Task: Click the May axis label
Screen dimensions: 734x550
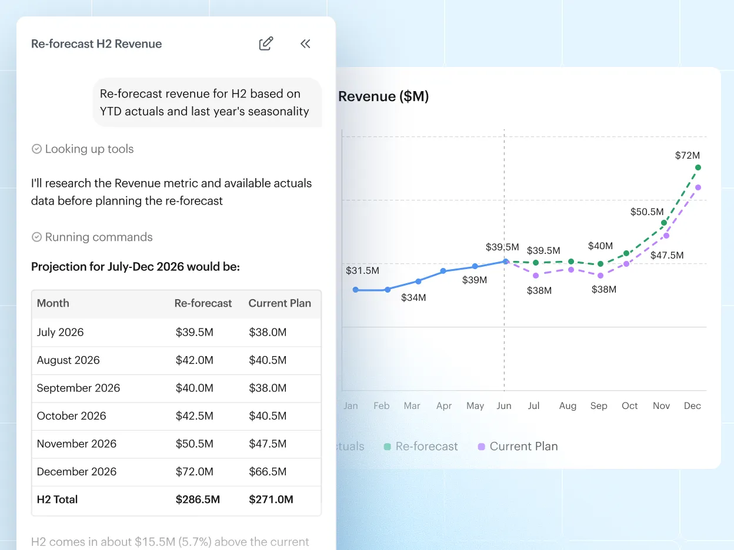Action: [x=475, y=406]
